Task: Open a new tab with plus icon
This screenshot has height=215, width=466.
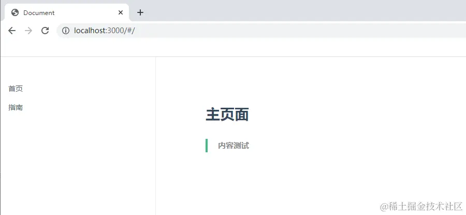Action: click(140, 12)
